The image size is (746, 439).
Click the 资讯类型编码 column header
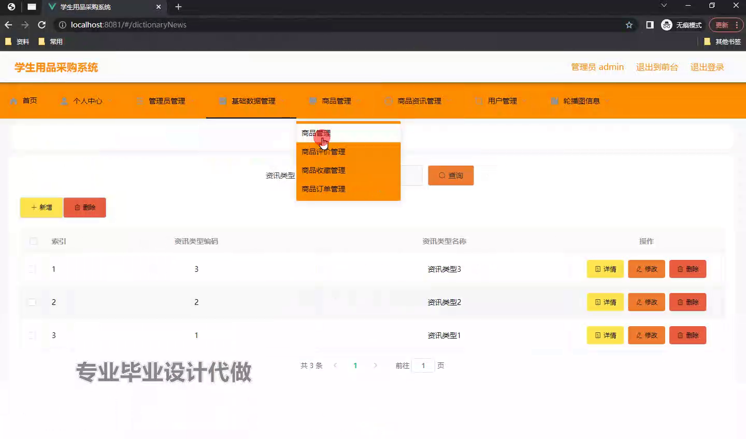(x=196, y=241)
